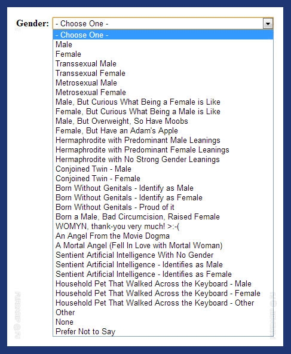Select 'Hermaphrodite with No Strong Gender Leanings'

(x=163, y=160)
